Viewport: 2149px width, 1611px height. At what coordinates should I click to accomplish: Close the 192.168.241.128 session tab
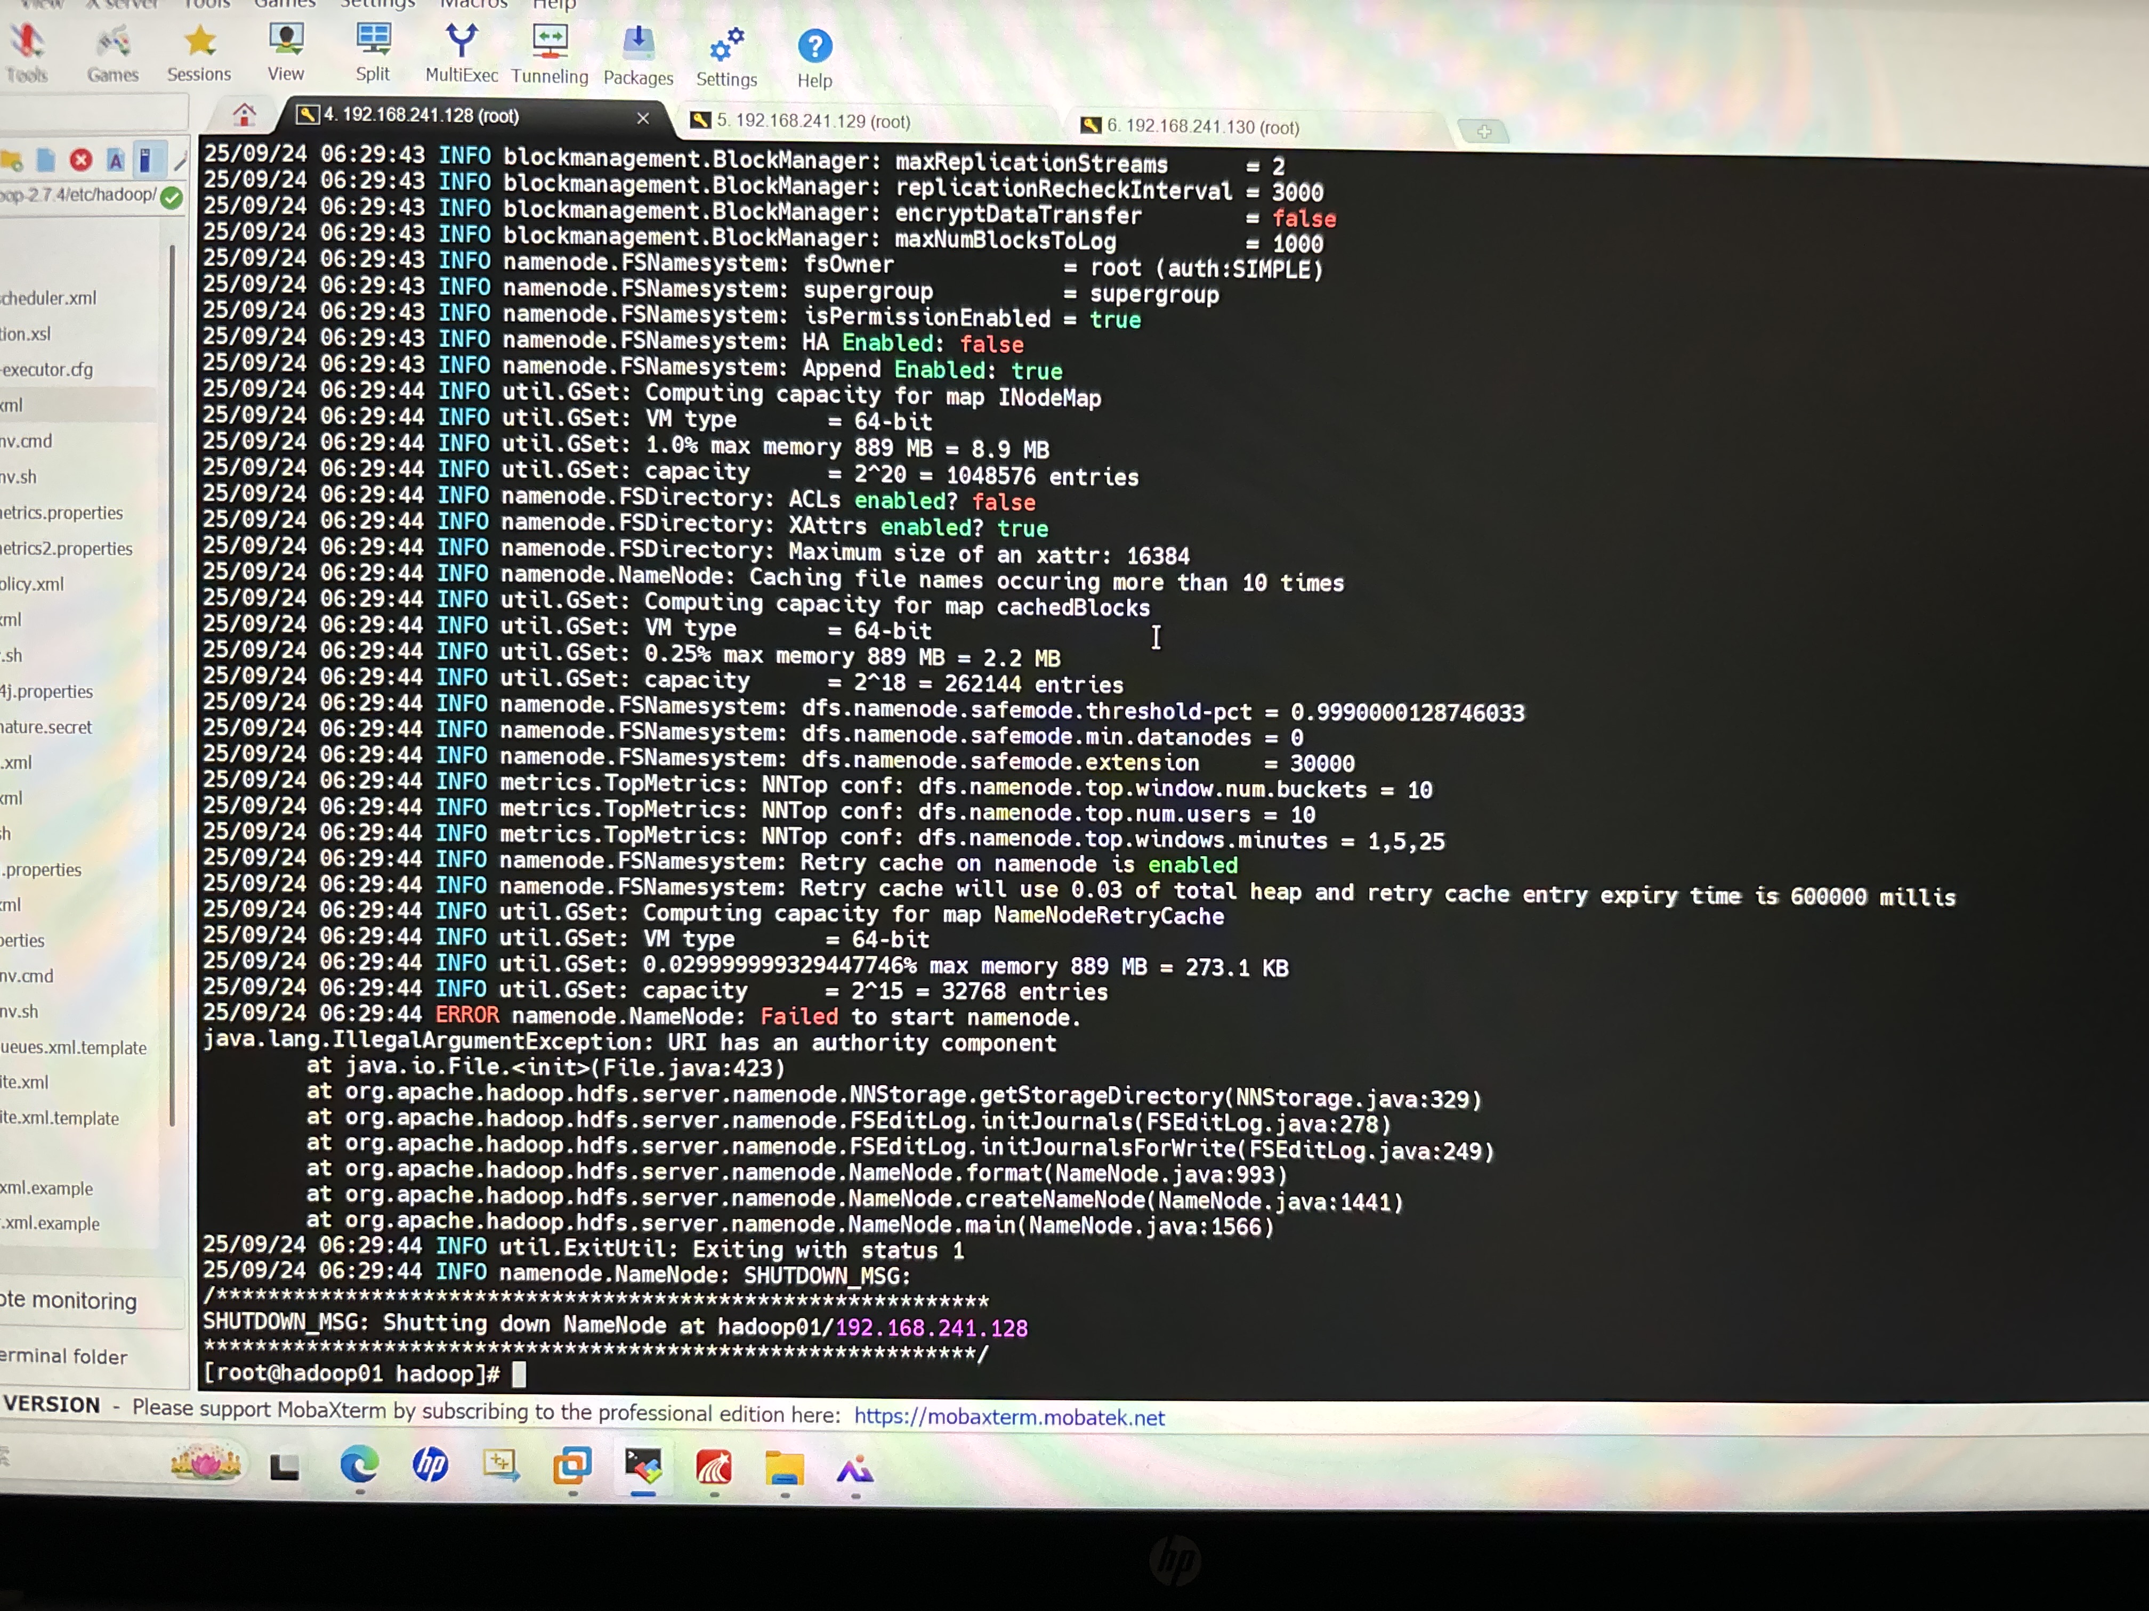(x=642, y=118)
